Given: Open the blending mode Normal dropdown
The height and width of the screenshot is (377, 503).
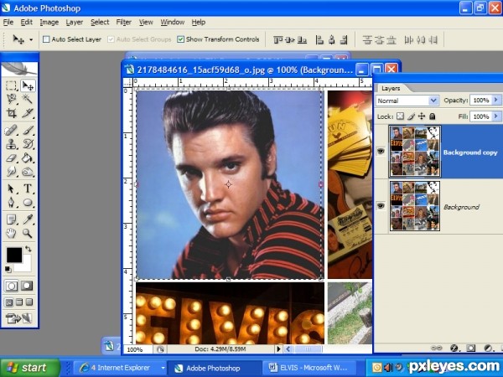Looking at the screenshot, I should click(x=433, y=101).
